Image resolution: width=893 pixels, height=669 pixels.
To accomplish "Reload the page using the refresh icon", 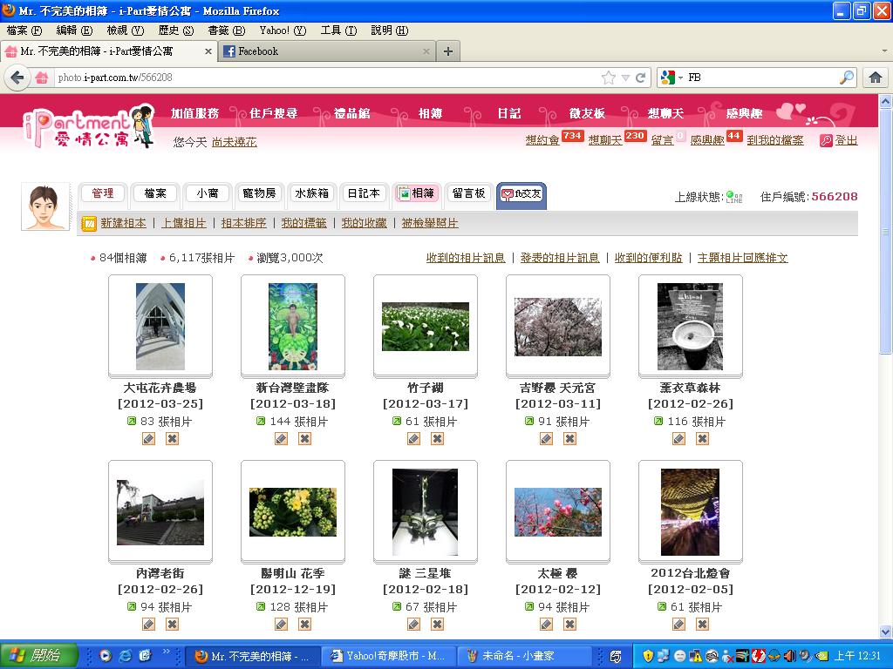I will [x=641, y=78].
